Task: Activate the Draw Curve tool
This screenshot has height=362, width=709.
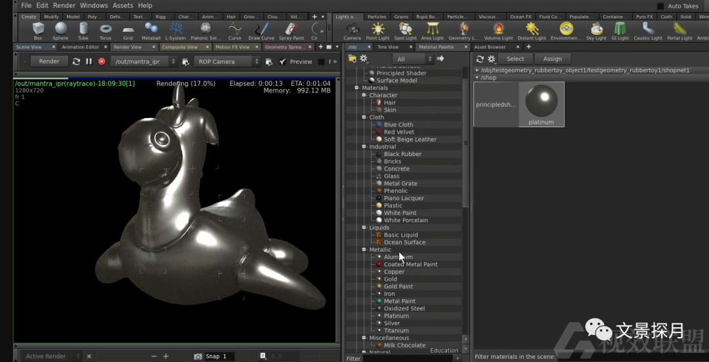Action: [x=261, y=31]
